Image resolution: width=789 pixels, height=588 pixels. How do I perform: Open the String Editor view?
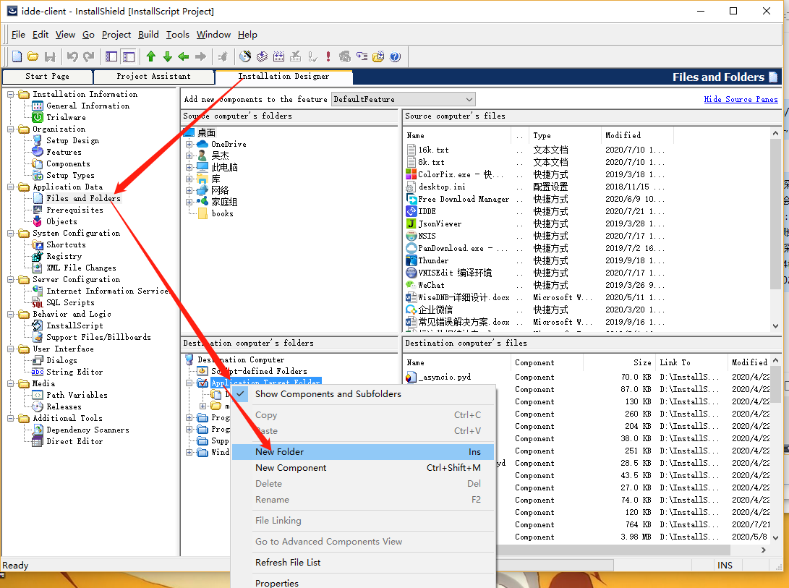[74, 372]
